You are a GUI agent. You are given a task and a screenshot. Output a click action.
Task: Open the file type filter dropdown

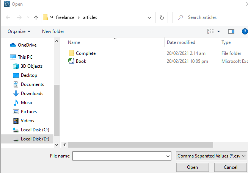pyautogui.click(x=212, y=156)
